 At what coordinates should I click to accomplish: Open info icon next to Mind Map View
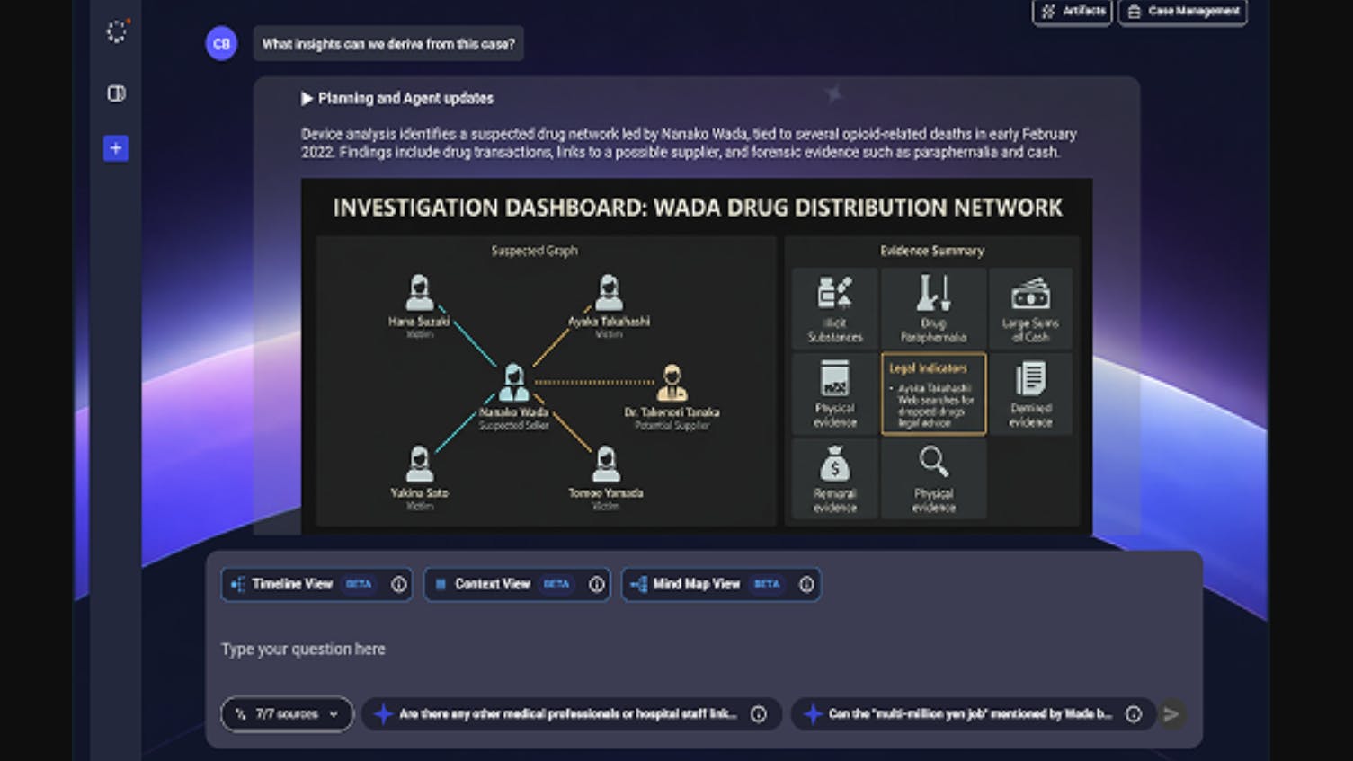(806, 584)
